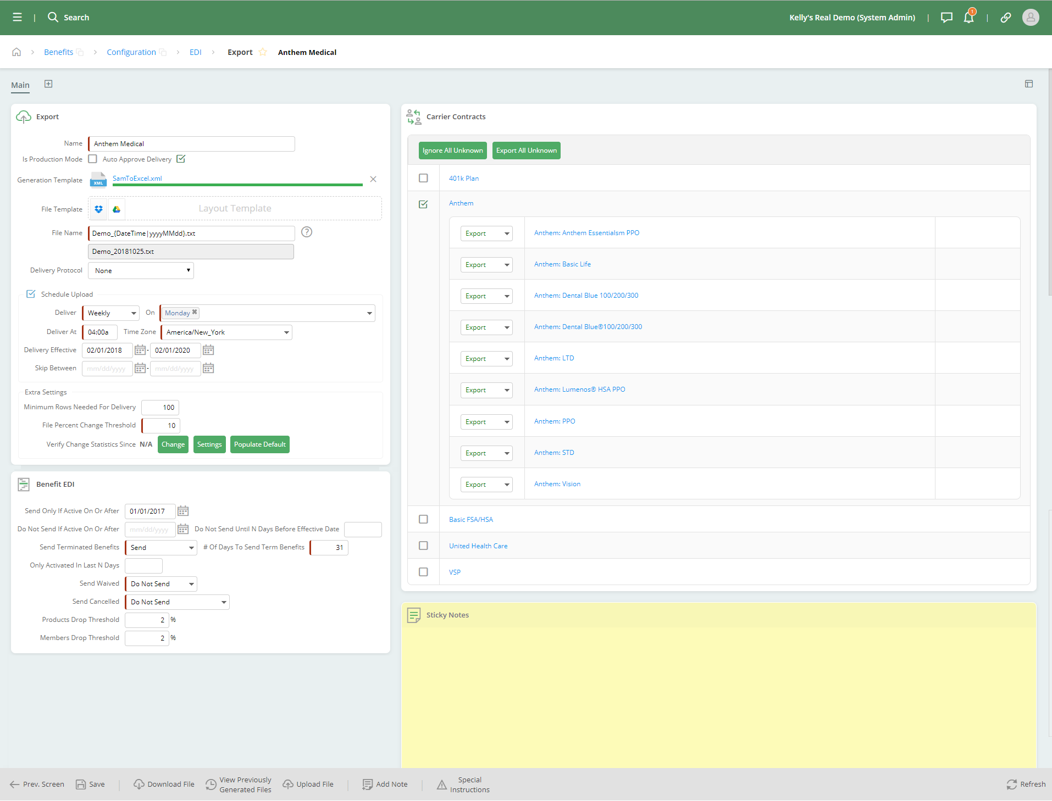The width and height of the screenshot is (1052, 801).
Task: Click the green Settings button
Action: (209, 444)
